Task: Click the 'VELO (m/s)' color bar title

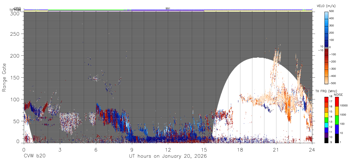Action: [326, 6]
